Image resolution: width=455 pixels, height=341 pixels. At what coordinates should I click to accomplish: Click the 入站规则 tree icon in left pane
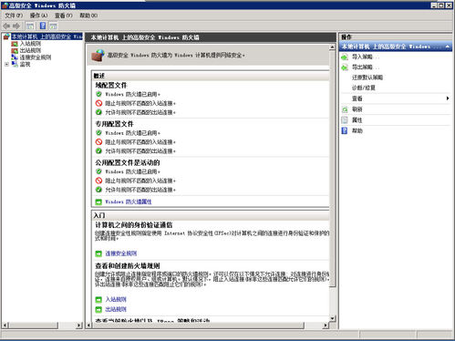[15, 44]
